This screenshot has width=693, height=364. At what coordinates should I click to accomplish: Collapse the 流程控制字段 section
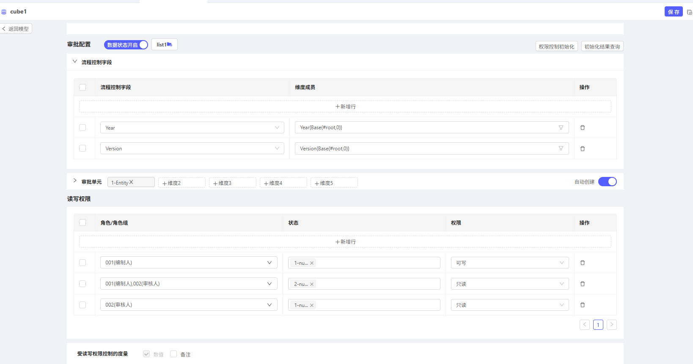pyautogui.click(x=75, y=62)
